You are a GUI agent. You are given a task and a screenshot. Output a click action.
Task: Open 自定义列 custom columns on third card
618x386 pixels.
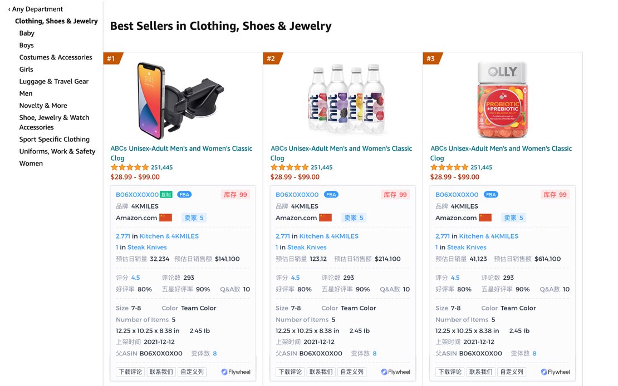pyautogui.click(x=512, y=372)
